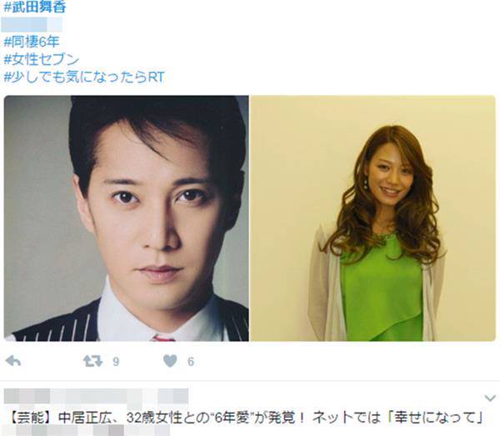Click the reply arrow icon
Image resolution: width=500 pixels, height=436 pixels.
click(x=13, y=361)
